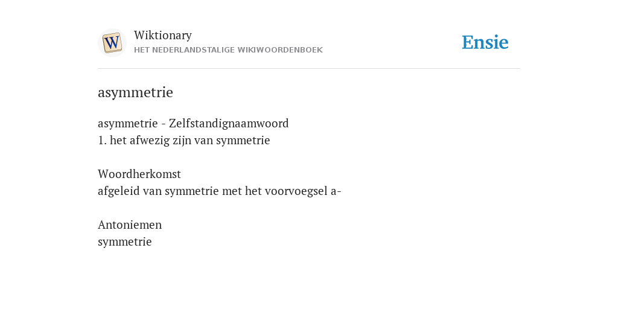Click the prefix 'a-' in the etymology text
Screen dimensions: 618x309
[x=336, y=191]
